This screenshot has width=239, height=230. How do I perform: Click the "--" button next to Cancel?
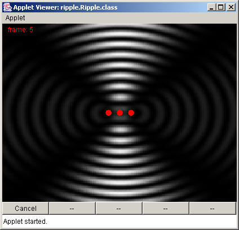72,208
